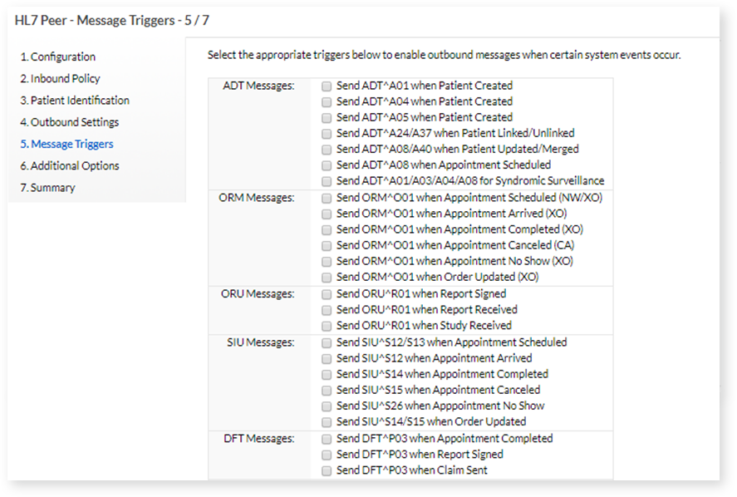Check Send ADT^A04 when Patient Created

tap(327, 101)
